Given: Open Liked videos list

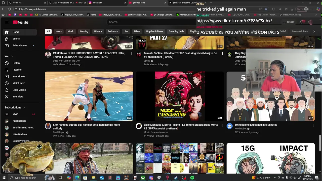Looking at the screenshot, I should [x=20, y=90].
